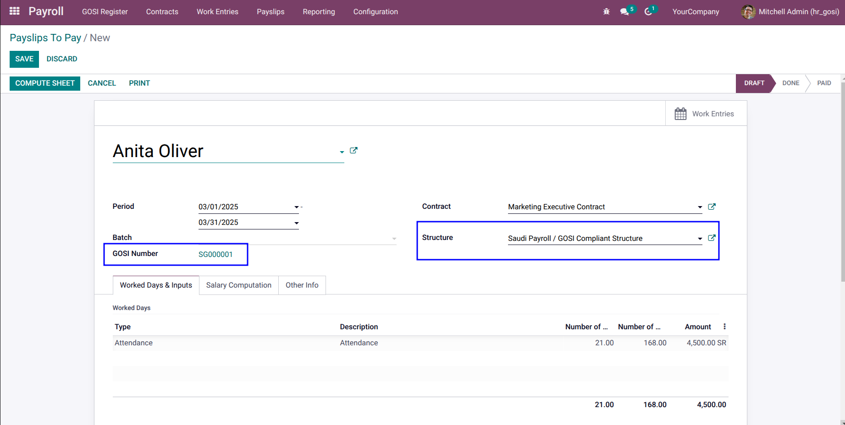Switch to Salary Computation tab

click(239, 285)
